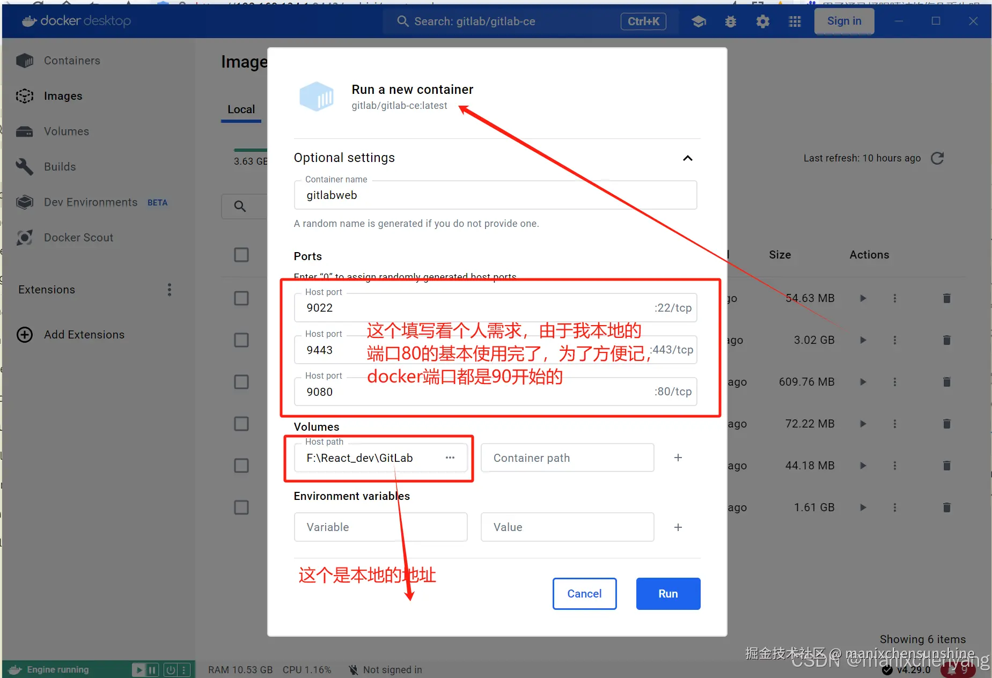Click the environment Value field
The width and height of the screenshot is (992, 678).
[568, 527]
